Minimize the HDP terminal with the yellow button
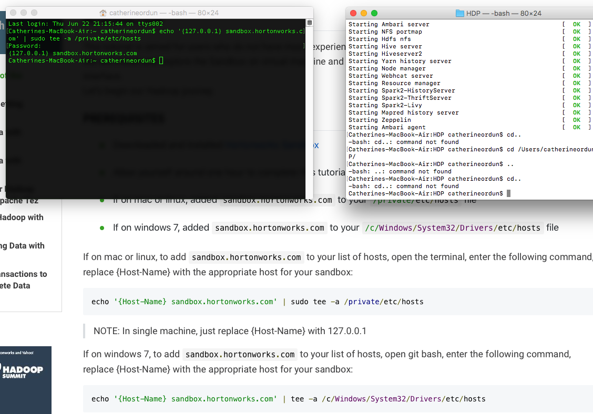Screen dimensions: 593x414 coord(364,13)
